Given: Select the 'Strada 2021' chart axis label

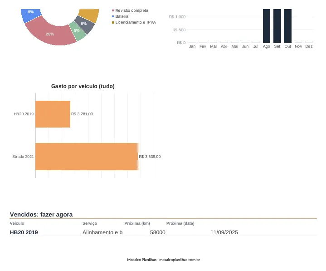Looking at the screenshot, I should coord(23,157).
